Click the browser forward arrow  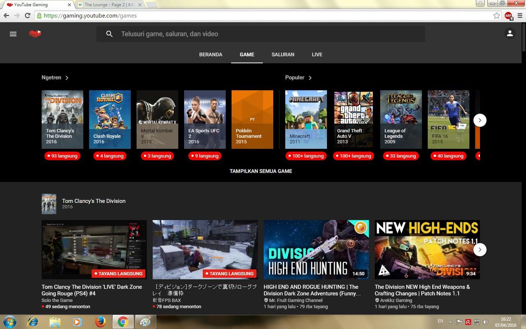pyautogui.click(x=17, y=16)
